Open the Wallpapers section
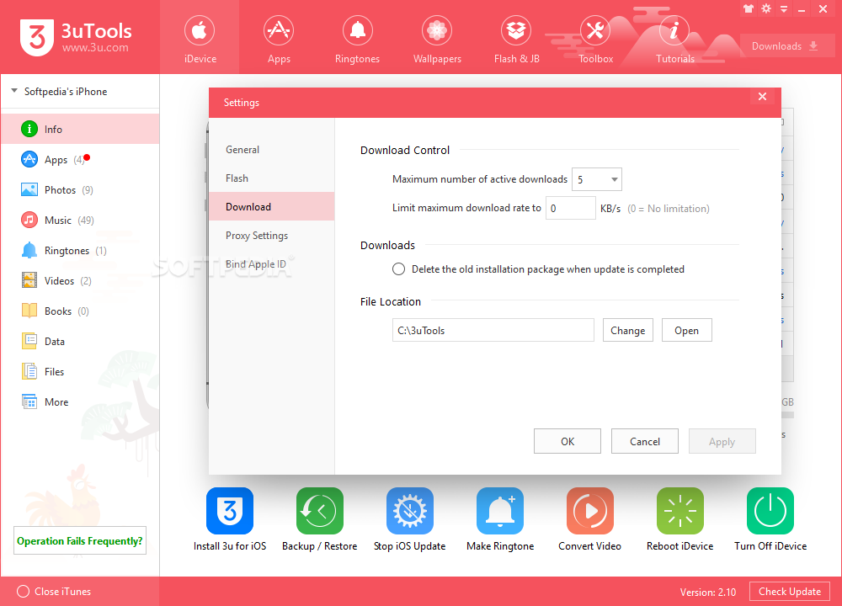This screenshot has width=842, height=606. pyautogui.click(x=437, y=39)
